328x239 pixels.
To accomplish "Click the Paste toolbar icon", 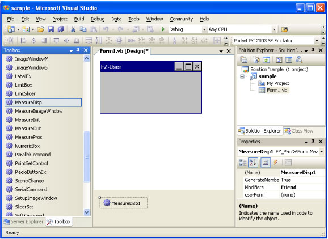I will 93,29.
